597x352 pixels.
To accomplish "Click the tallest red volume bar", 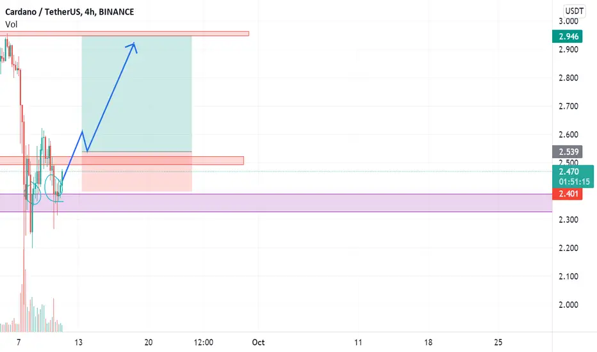I will 24,291.
